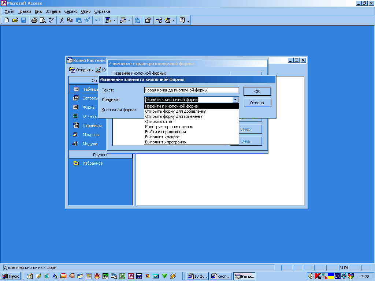
Task: Click the Print Preview magnifier icon
Action: click(42, 20)
